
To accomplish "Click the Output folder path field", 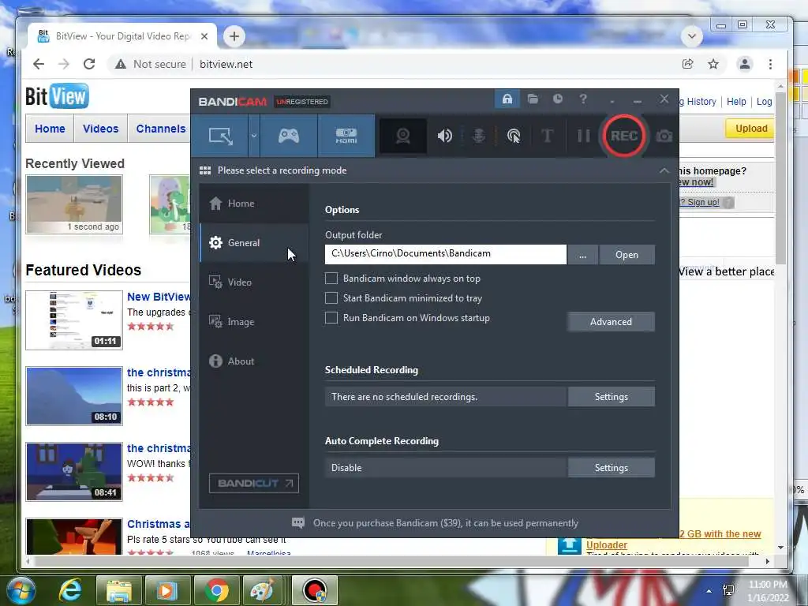I will pyautogui.click(x=446, y=254).
